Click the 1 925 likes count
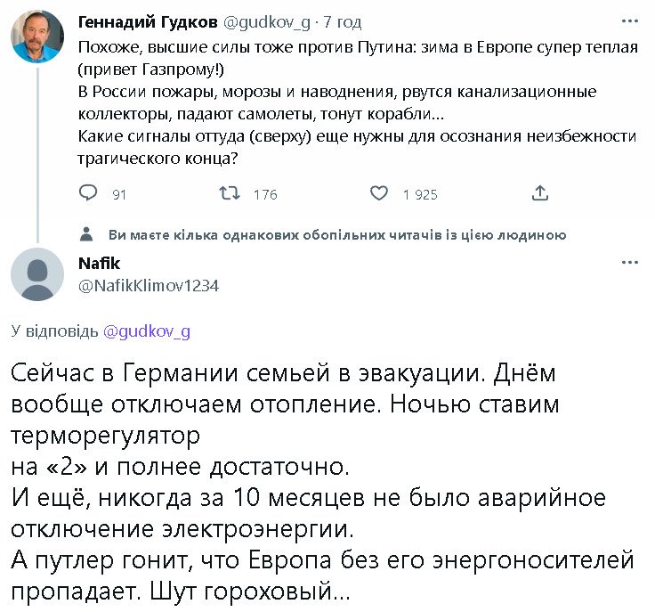655x612 pixels. (x=420, y=194)
